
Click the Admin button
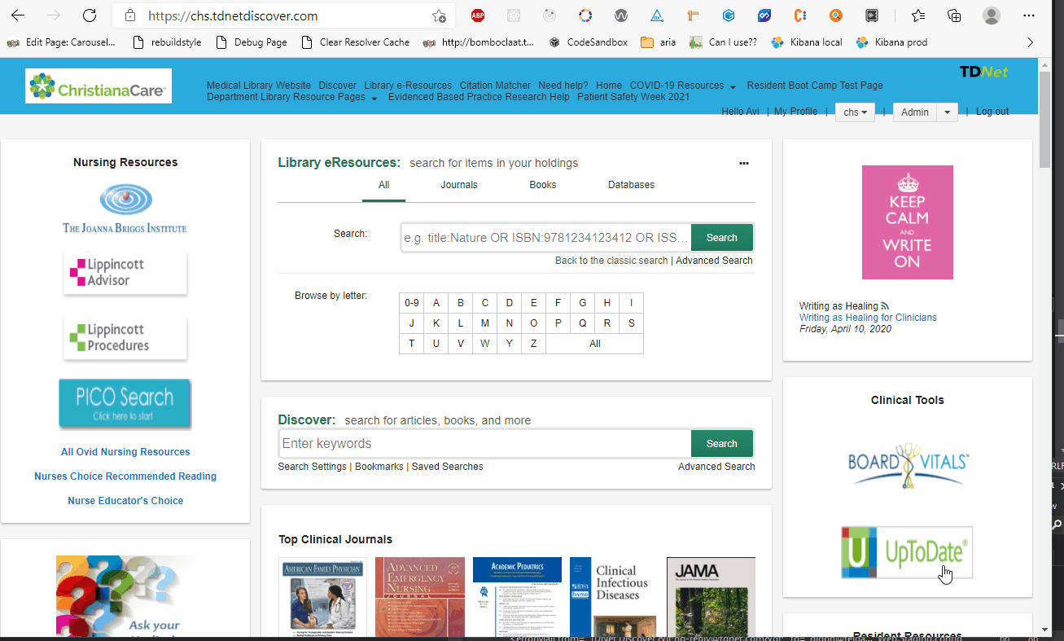click(x=915, y=112)
